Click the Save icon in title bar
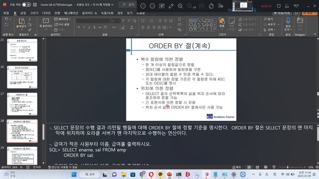319x179 pixels. (x=35, y=4)
